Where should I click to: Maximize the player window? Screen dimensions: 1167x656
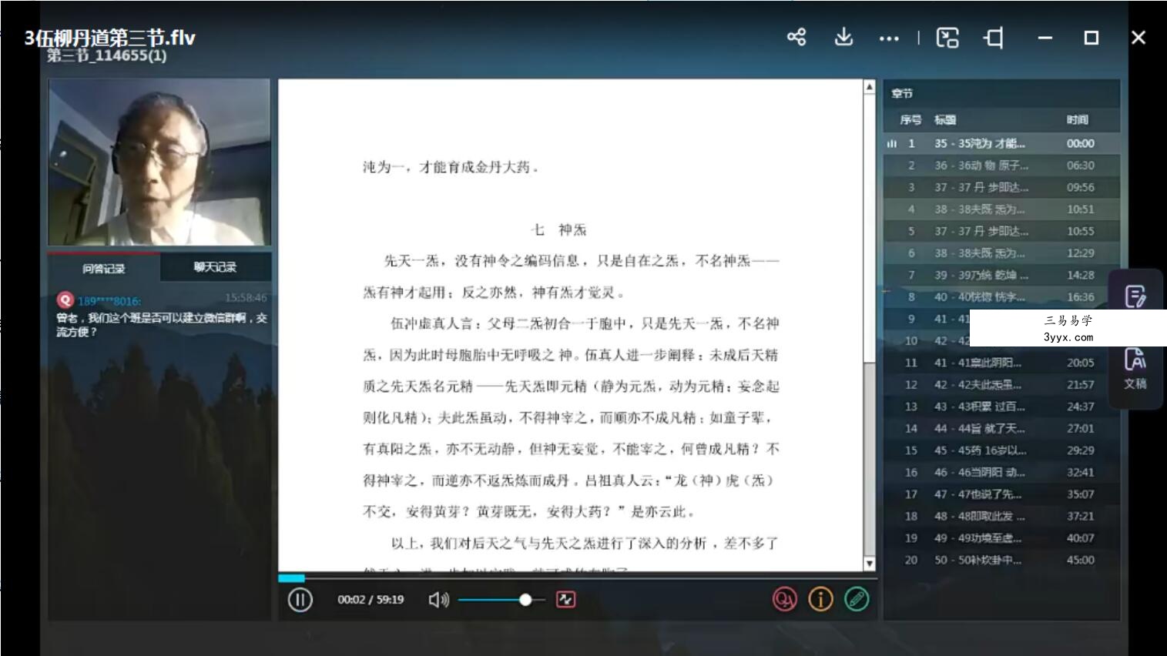[1092, 37]
